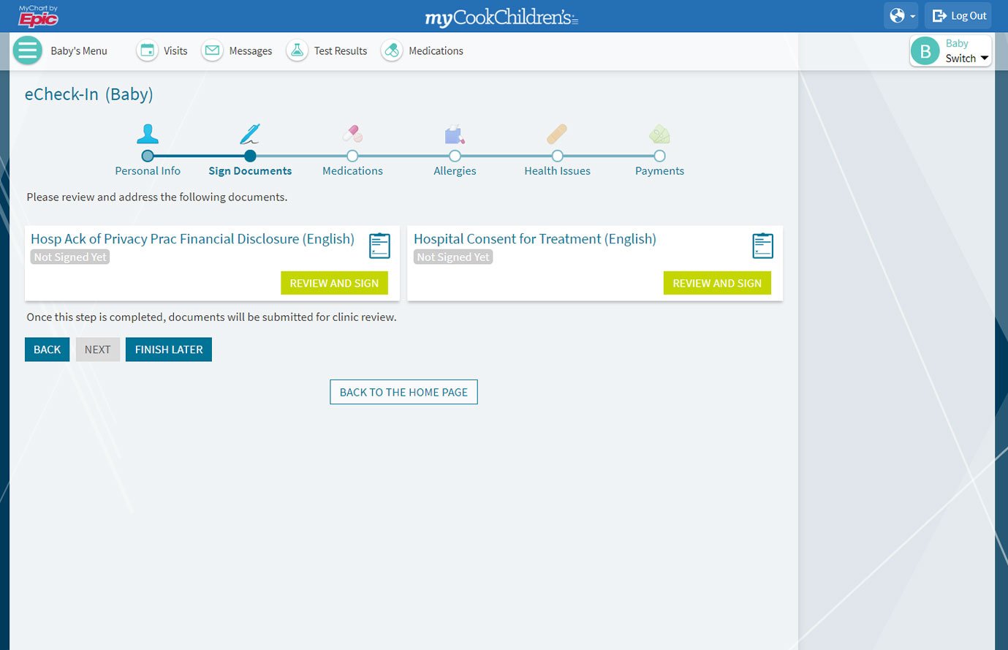Click Back to the Home Page
This screenshot has height=650, width=1008.
click(x=403, y=392)
